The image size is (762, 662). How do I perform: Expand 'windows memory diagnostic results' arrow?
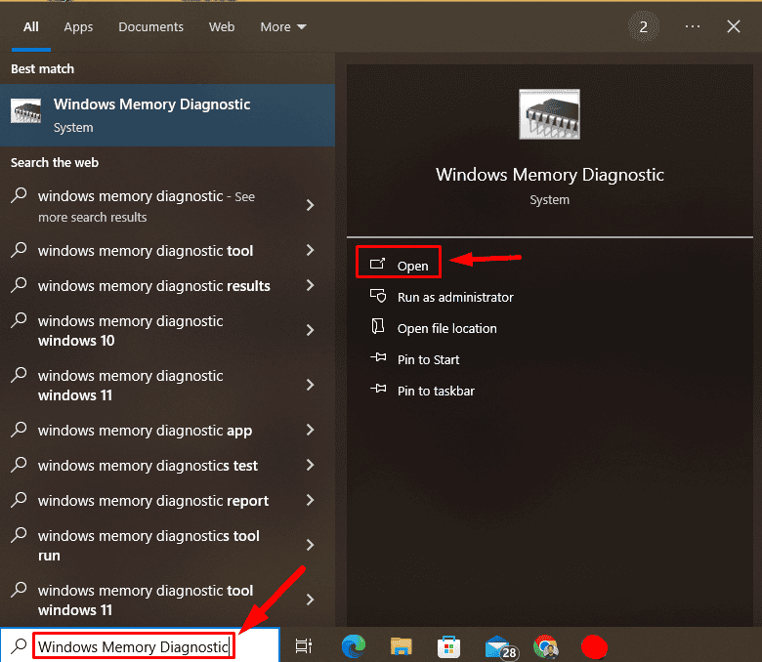(x=310, y=285)
